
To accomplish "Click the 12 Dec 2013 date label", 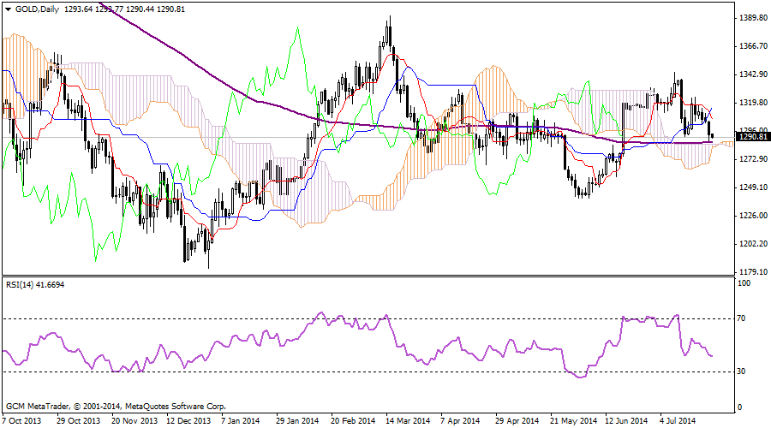I will [188, 421].
